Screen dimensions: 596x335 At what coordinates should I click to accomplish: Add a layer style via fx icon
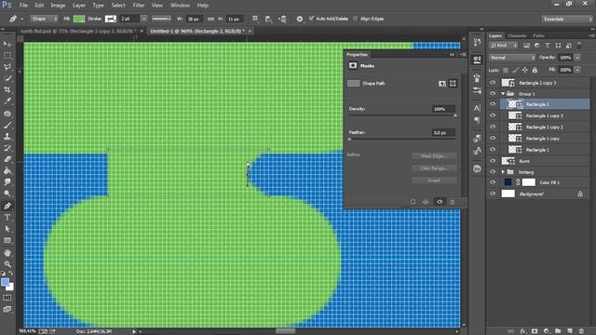pyautogui.click(x=522, y=331)
